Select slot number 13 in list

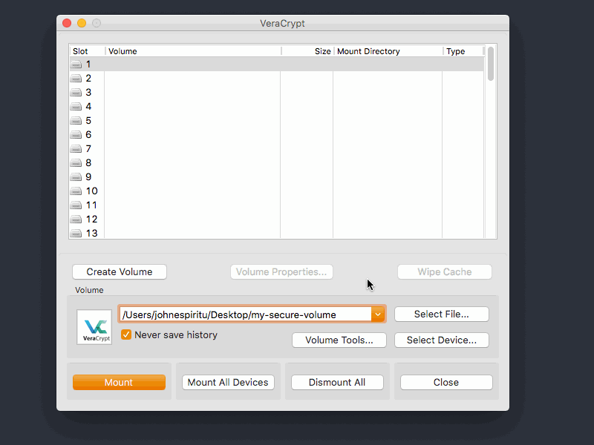(x=276, y=233)
